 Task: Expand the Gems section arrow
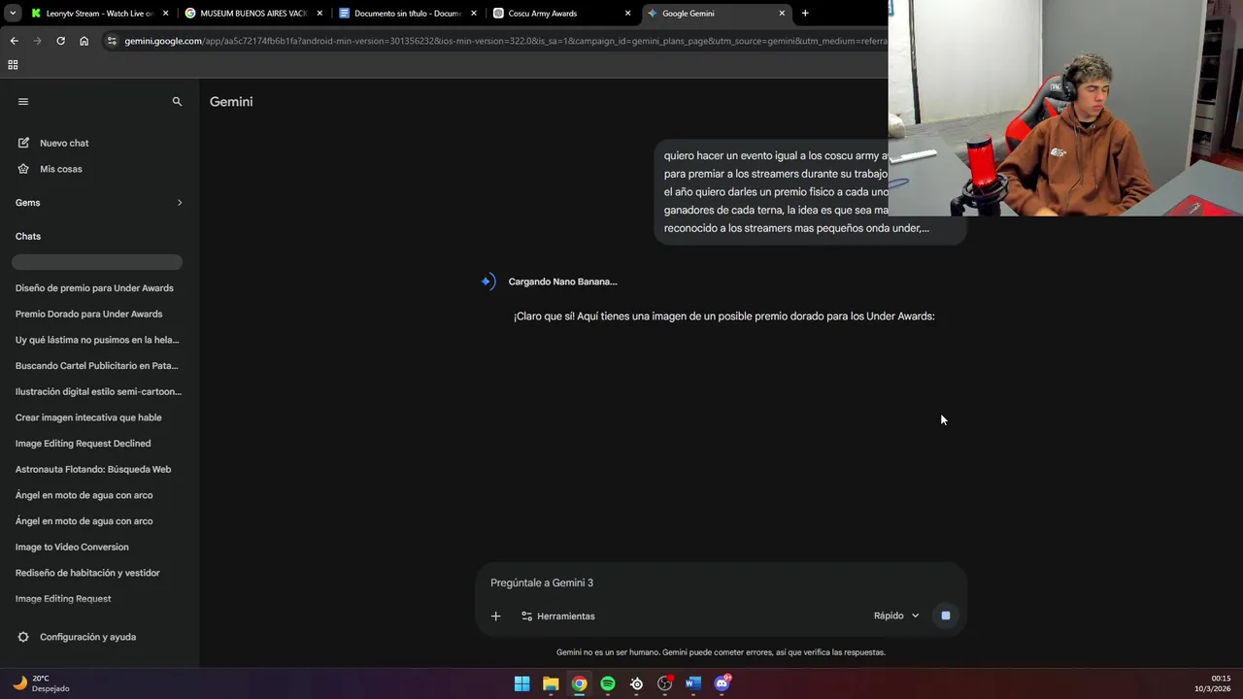click(x=180, y=202)
